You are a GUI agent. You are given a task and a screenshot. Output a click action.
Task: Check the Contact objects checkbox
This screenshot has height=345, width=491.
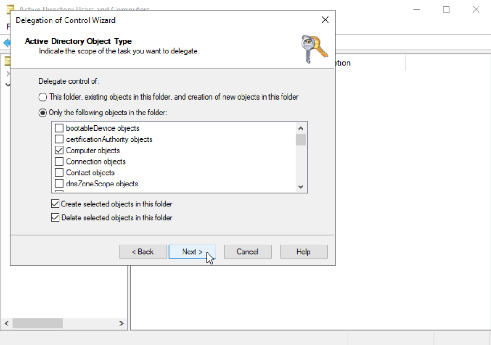click(x=59, y=172)
